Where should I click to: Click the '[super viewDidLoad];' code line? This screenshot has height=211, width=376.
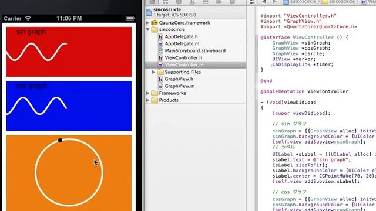pyautogui.click(x=301, y=113)
